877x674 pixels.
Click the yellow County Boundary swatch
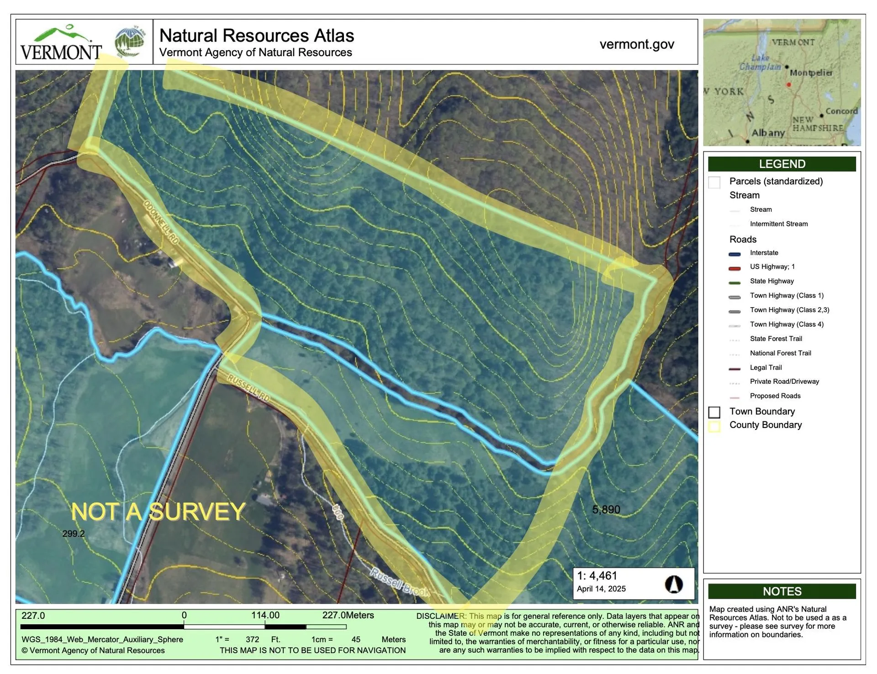(x=714, y=426)
